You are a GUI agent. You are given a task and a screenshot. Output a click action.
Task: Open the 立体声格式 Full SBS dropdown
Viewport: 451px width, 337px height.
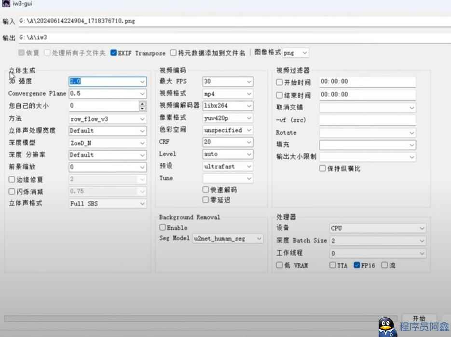click(x=108, y=204)
